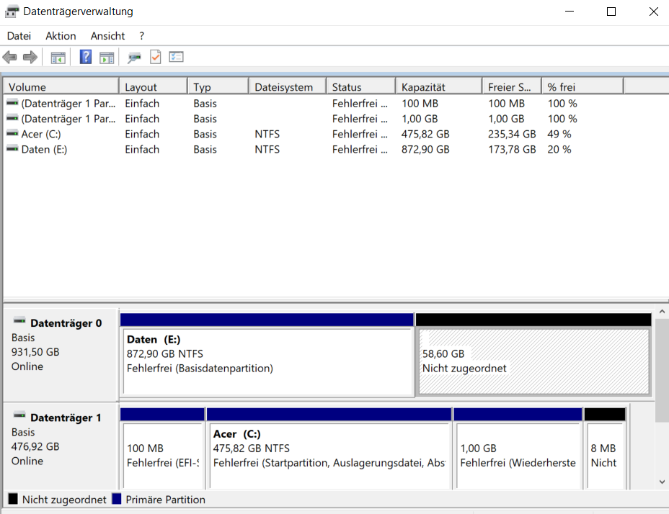Click the drive icon beside Acer (C:)
The height and width of the screenshot is (514, 669).
(12, 133)
